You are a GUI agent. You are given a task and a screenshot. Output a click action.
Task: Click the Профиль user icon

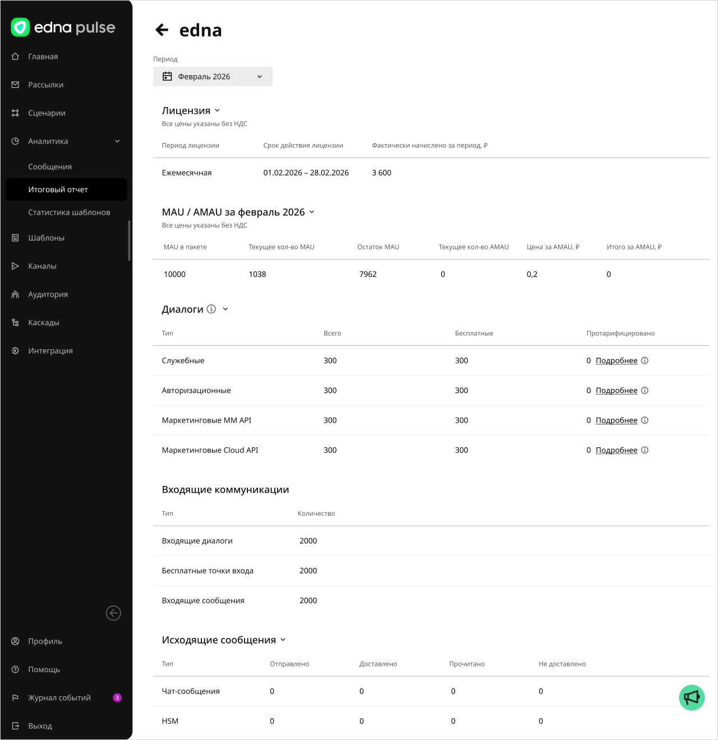pos(16,641)
